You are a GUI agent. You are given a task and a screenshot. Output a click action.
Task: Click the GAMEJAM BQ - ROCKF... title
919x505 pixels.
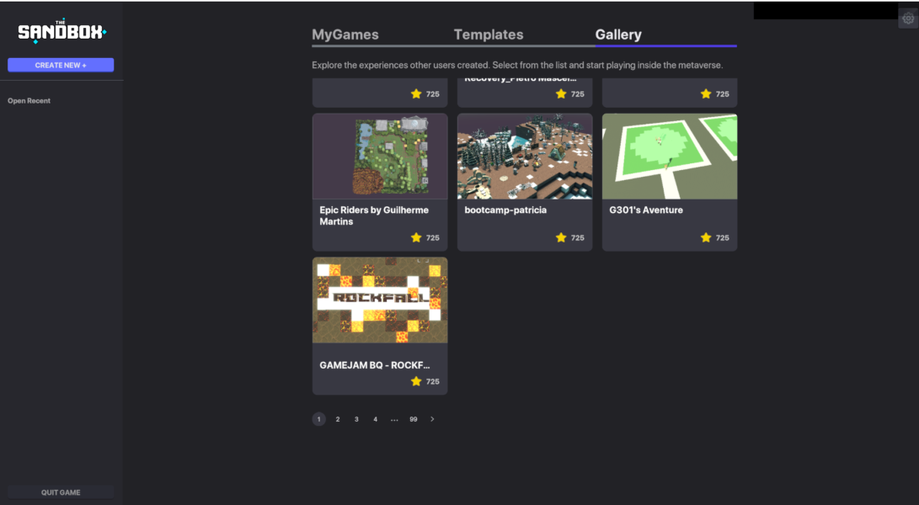[x=375, y=365]
